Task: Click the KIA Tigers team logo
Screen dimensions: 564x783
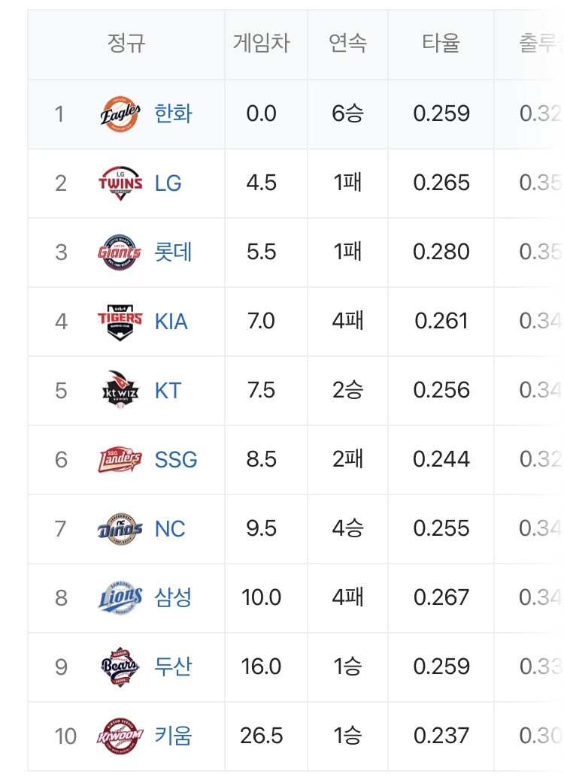Action: 120,322
